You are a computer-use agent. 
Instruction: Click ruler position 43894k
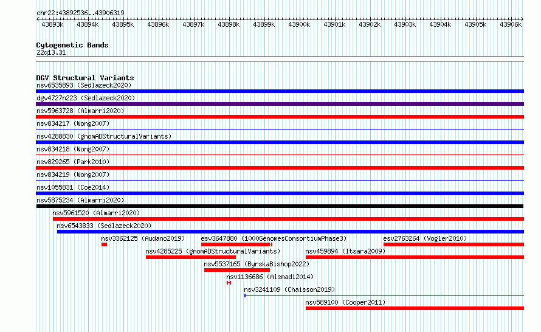pos(88,25)
